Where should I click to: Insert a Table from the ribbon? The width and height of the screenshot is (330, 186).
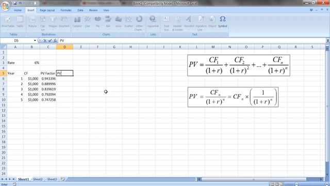pos(20,22)
